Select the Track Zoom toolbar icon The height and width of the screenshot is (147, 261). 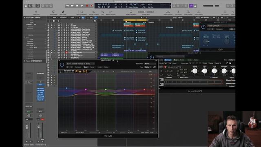36,12
